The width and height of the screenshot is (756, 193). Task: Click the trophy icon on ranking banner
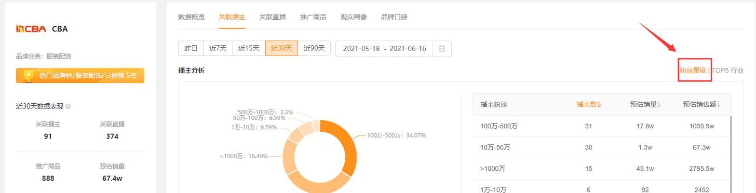(28, 76)
